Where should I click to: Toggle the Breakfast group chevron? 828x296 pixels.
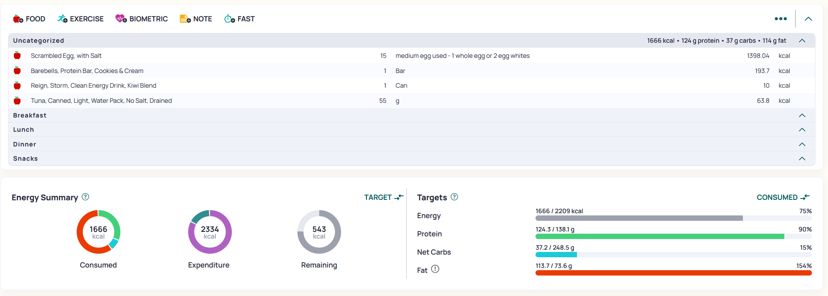(802, 115)
